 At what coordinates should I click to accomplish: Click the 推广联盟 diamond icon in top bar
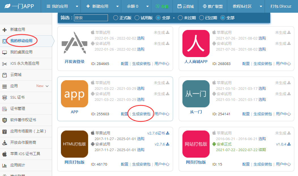click(205, 6)
